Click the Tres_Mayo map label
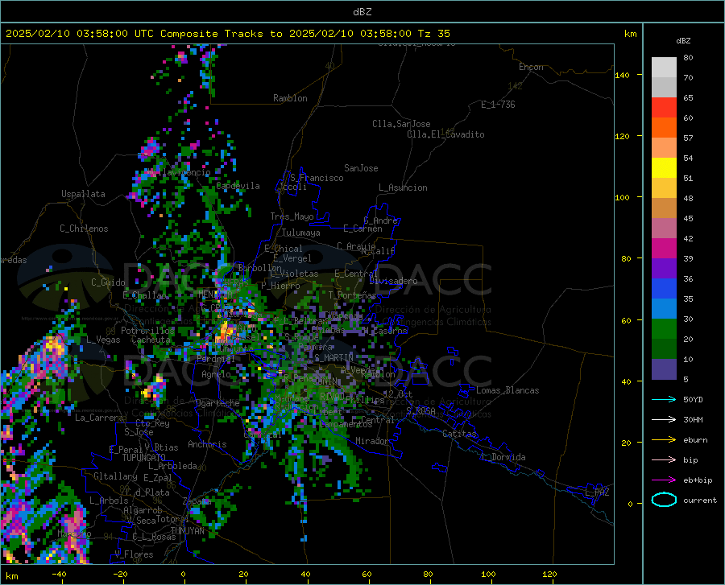Image resolution: width=725 pixels, height=585 pixels. pyautogui.click(x=292, y=216)
